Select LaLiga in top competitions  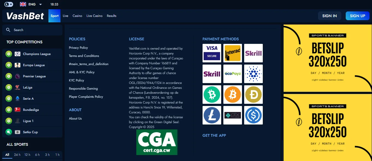(32, 87)
